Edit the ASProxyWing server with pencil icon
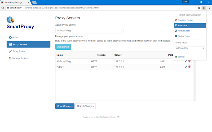The height and width of the screenshot is (132, 212). pyautogui.click(x=186, y=61)
